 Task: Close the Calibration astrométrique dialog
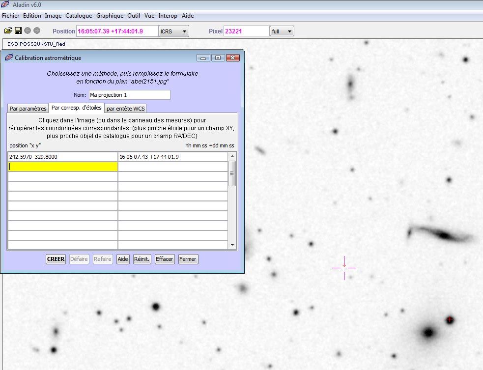(233, 58)
